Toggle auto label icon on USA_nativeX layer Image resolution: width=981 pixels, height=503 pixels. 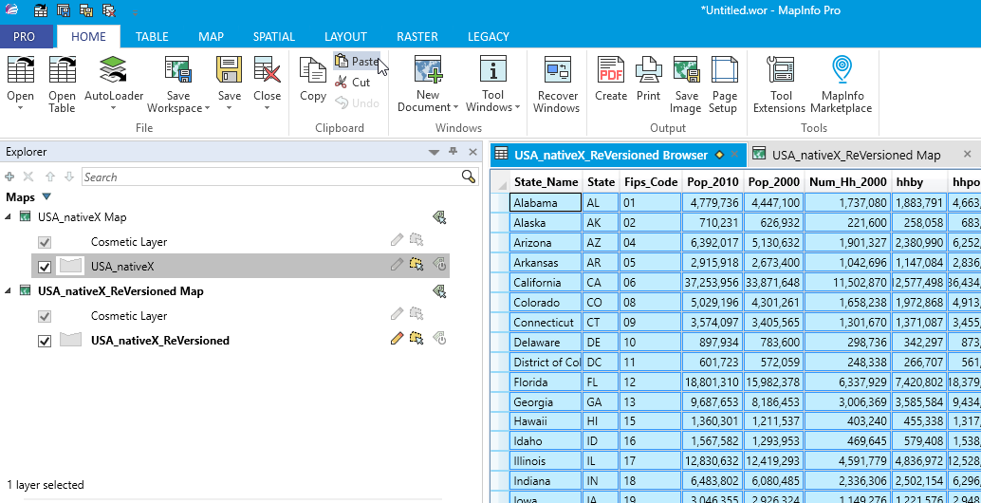(440, 266)
